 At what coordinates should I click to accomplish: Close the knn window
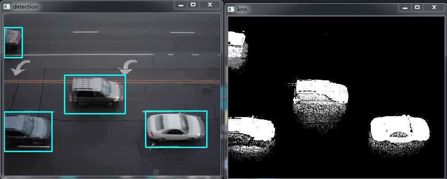coord(434,7)
